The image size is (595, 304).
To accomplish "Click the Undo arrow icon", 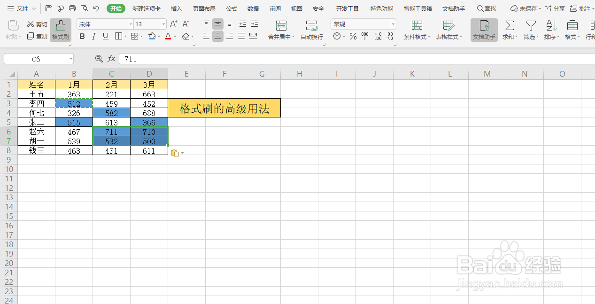I will coord(96,8).
